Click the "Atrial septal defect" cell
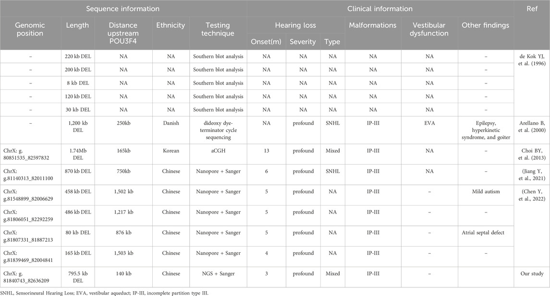 [486, 233]
